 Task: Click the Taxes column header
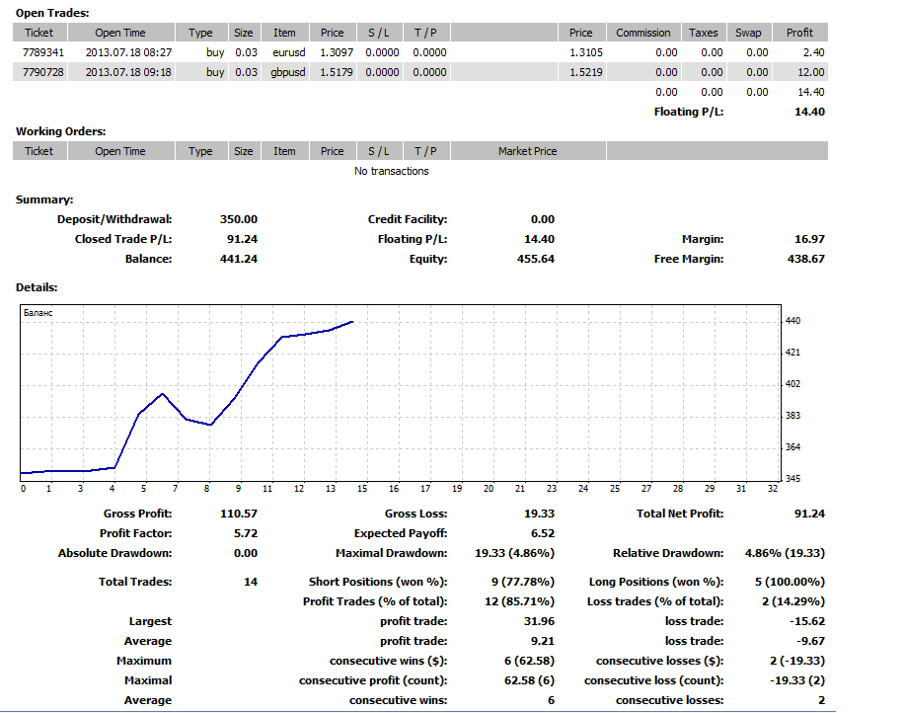(703, 33)
